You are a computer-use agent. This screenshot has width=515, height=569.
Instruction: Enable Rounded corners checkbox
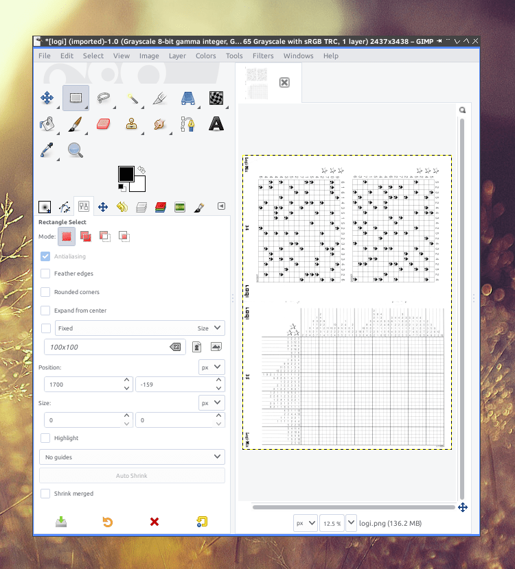45,292
